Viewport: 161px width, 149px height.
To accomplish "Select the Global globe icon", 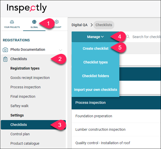I will tap(34, 22).
